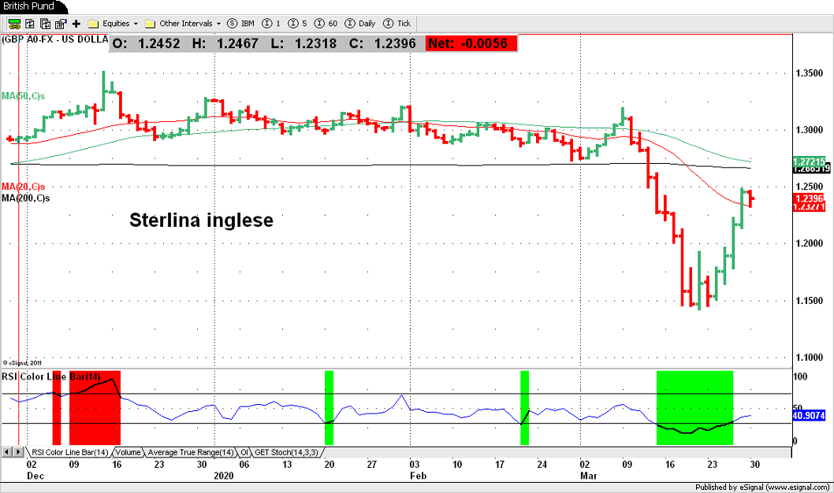Select the Average True Range(14) tab
This screenshot has height=493, width=834.
coord(191,452)
